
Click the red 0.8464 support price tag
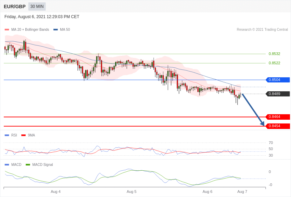pos(278,117)
